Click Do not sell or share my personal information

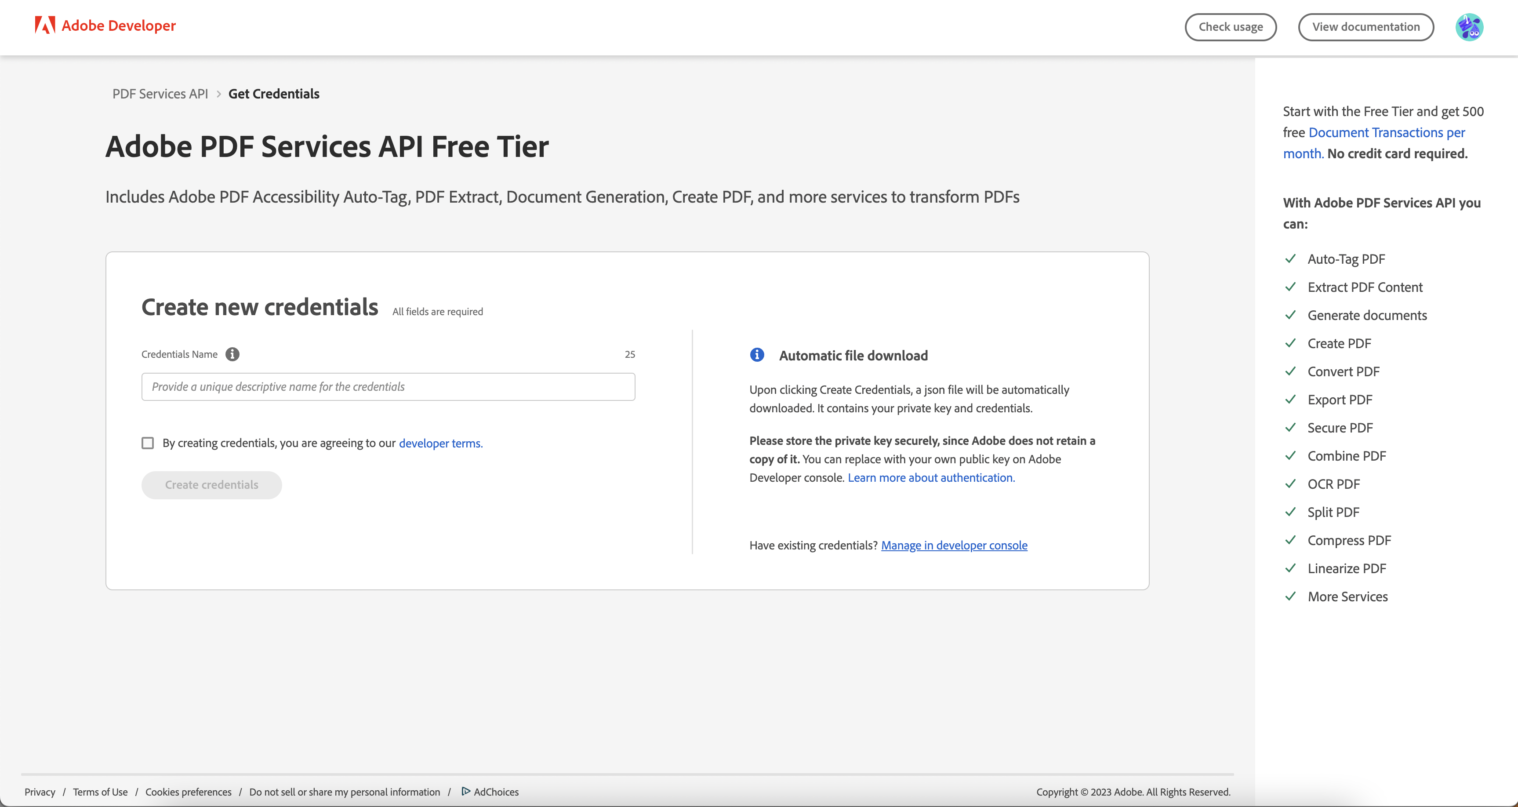point(345,792)
